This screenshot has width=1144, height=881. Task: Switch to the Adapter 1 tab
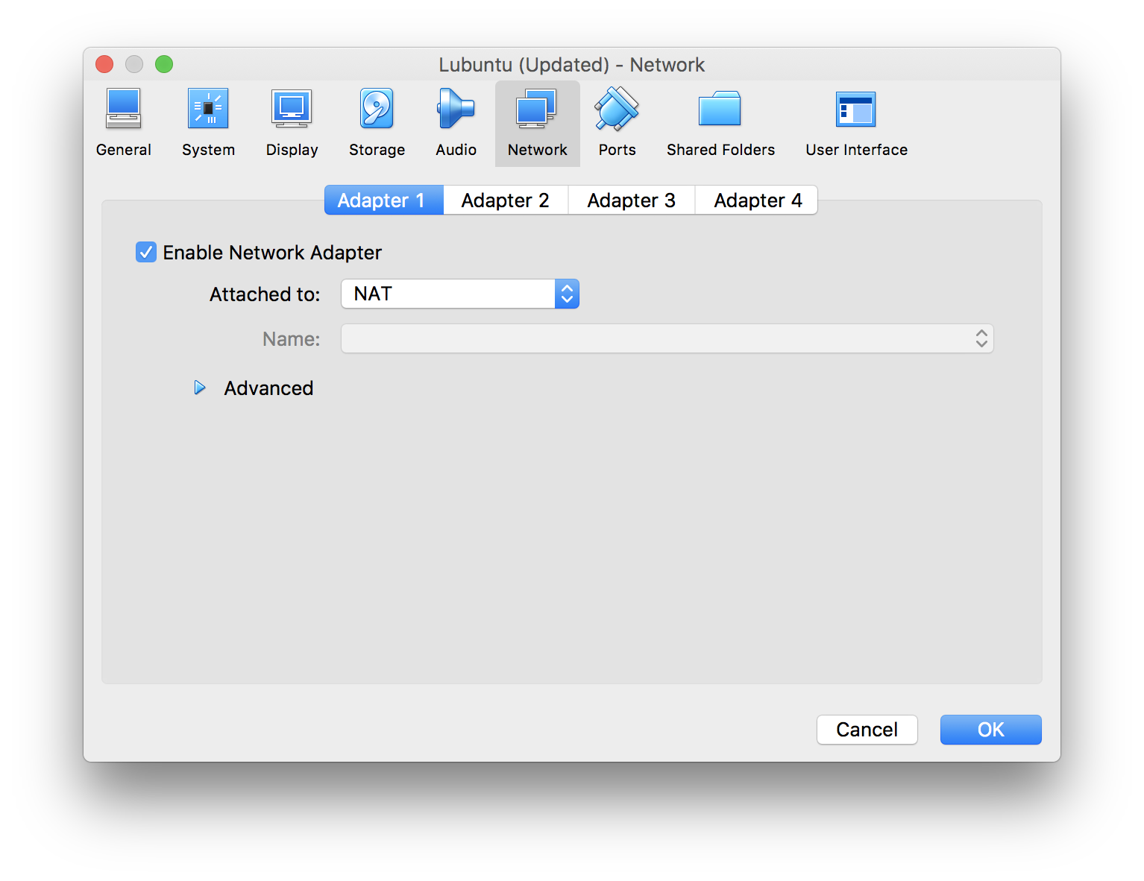point(384,200)
